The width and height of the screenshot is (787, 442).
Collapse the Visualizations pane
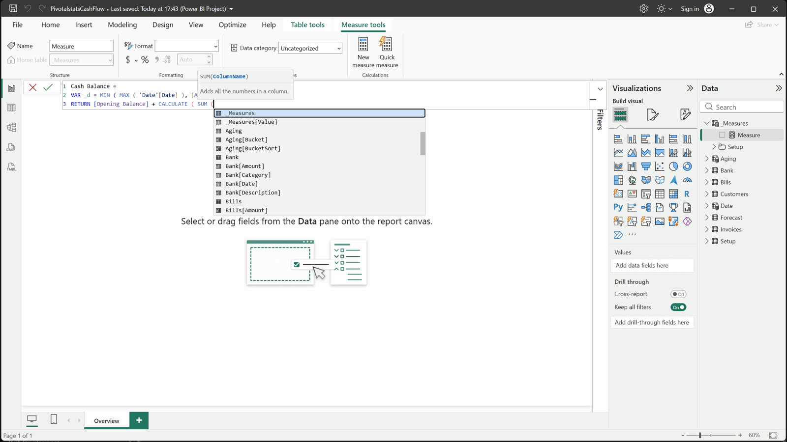(x=690, y=88)
